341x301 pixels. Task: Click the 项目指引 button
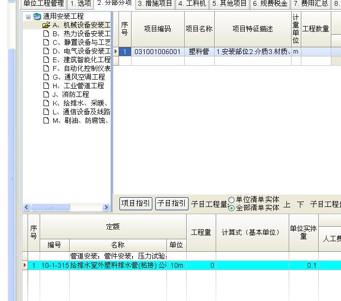click(x=136, y=204)
